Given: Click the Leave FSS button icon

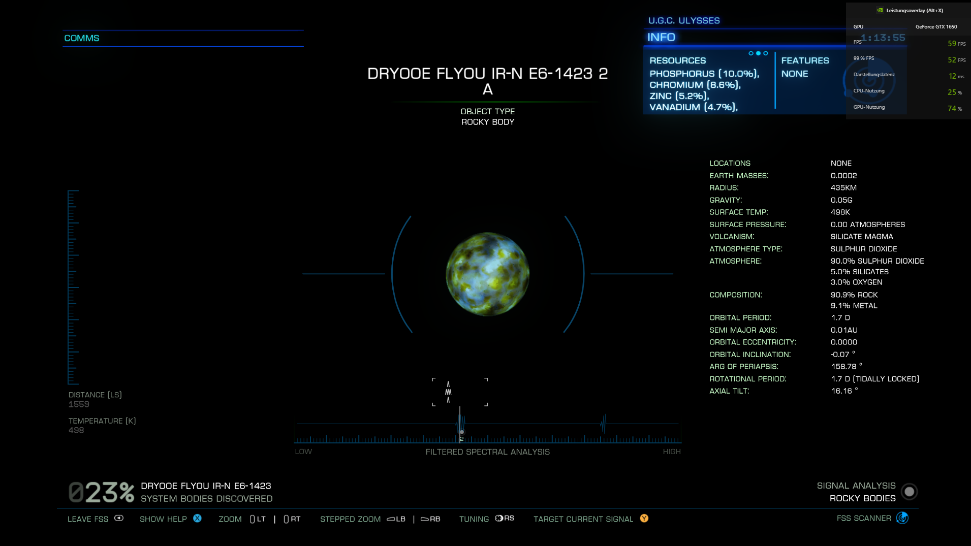Looking at the screenshot, I should coord(119,518).
